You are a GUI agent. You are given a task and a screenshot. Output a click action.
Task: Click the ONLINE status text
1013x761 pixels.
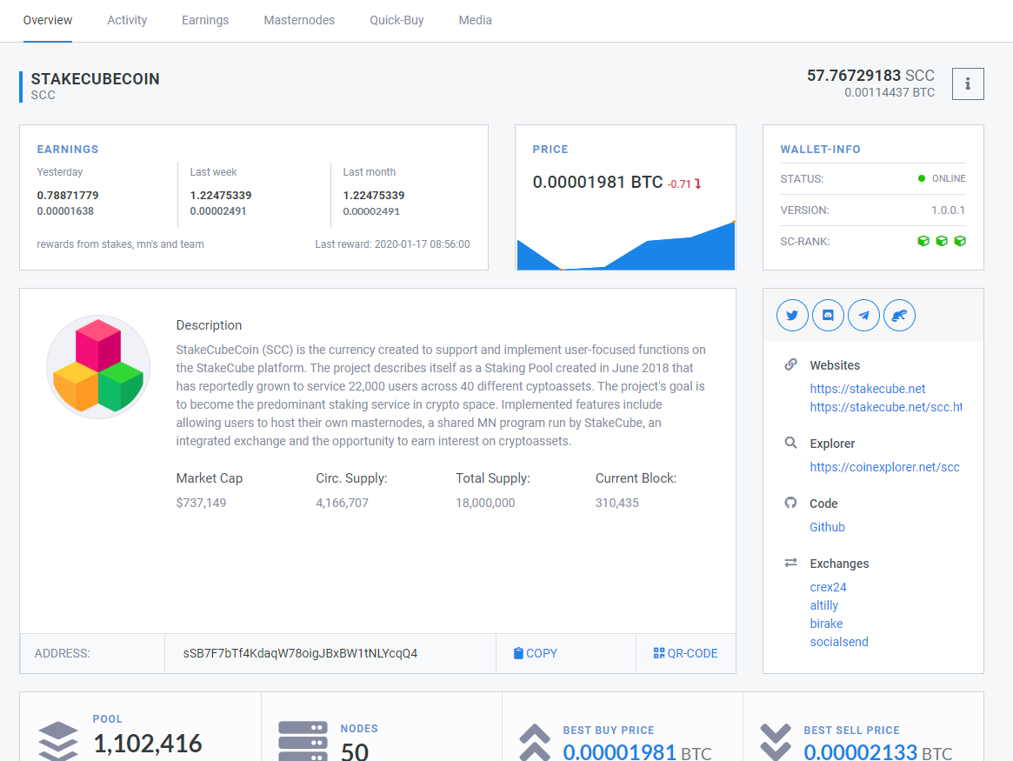point(949,178)
